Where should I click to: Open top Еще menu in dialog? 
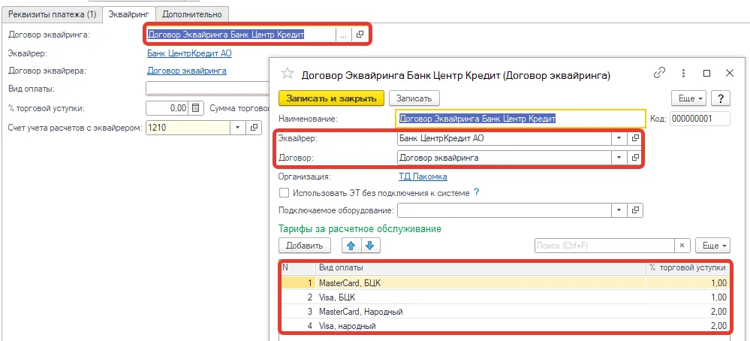[x=689, y=98]
